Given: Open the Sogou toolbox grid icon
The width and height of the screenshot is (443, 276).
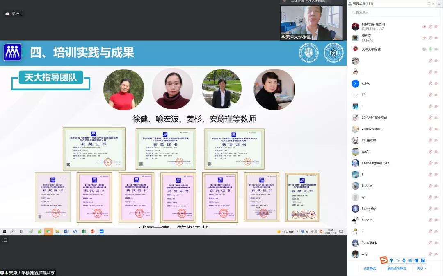Looking at the screenshot, I should 422,260.
